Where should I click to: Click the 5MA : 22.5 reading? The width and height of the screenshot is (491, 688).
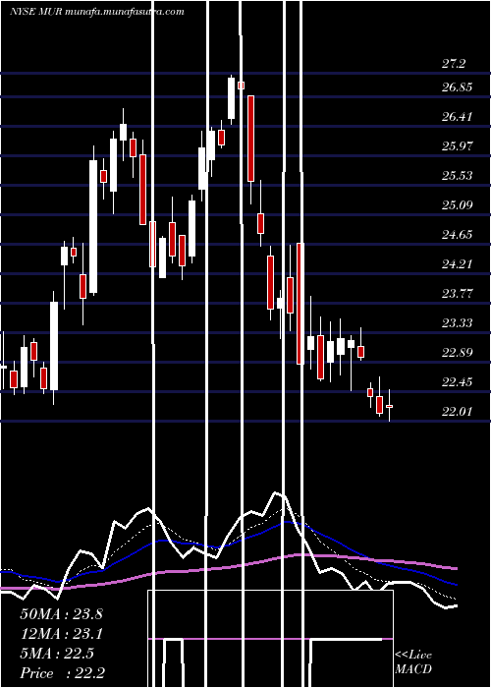tap(57, 654)
